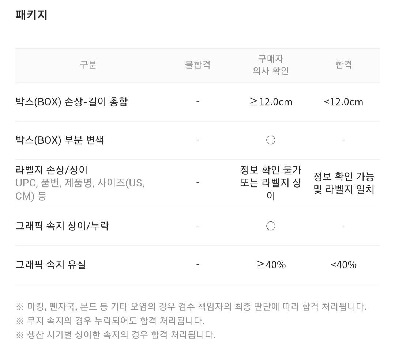This screenshot has height=356, width=395.
Task: Click the circle mark in 박스 부분 변색 row
Action: coord(271,140)
